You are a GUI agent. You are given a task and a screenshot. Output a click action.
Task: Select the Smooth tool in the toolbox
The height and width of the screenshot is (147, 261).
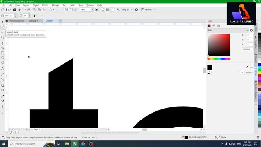[x=3, y=27]
